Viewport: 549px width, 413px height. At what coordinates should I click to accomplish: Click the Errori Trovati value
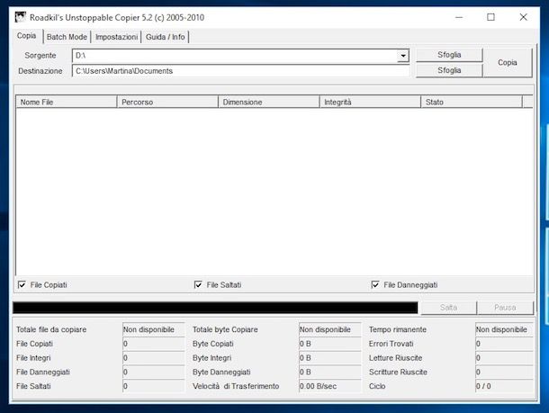504,344
